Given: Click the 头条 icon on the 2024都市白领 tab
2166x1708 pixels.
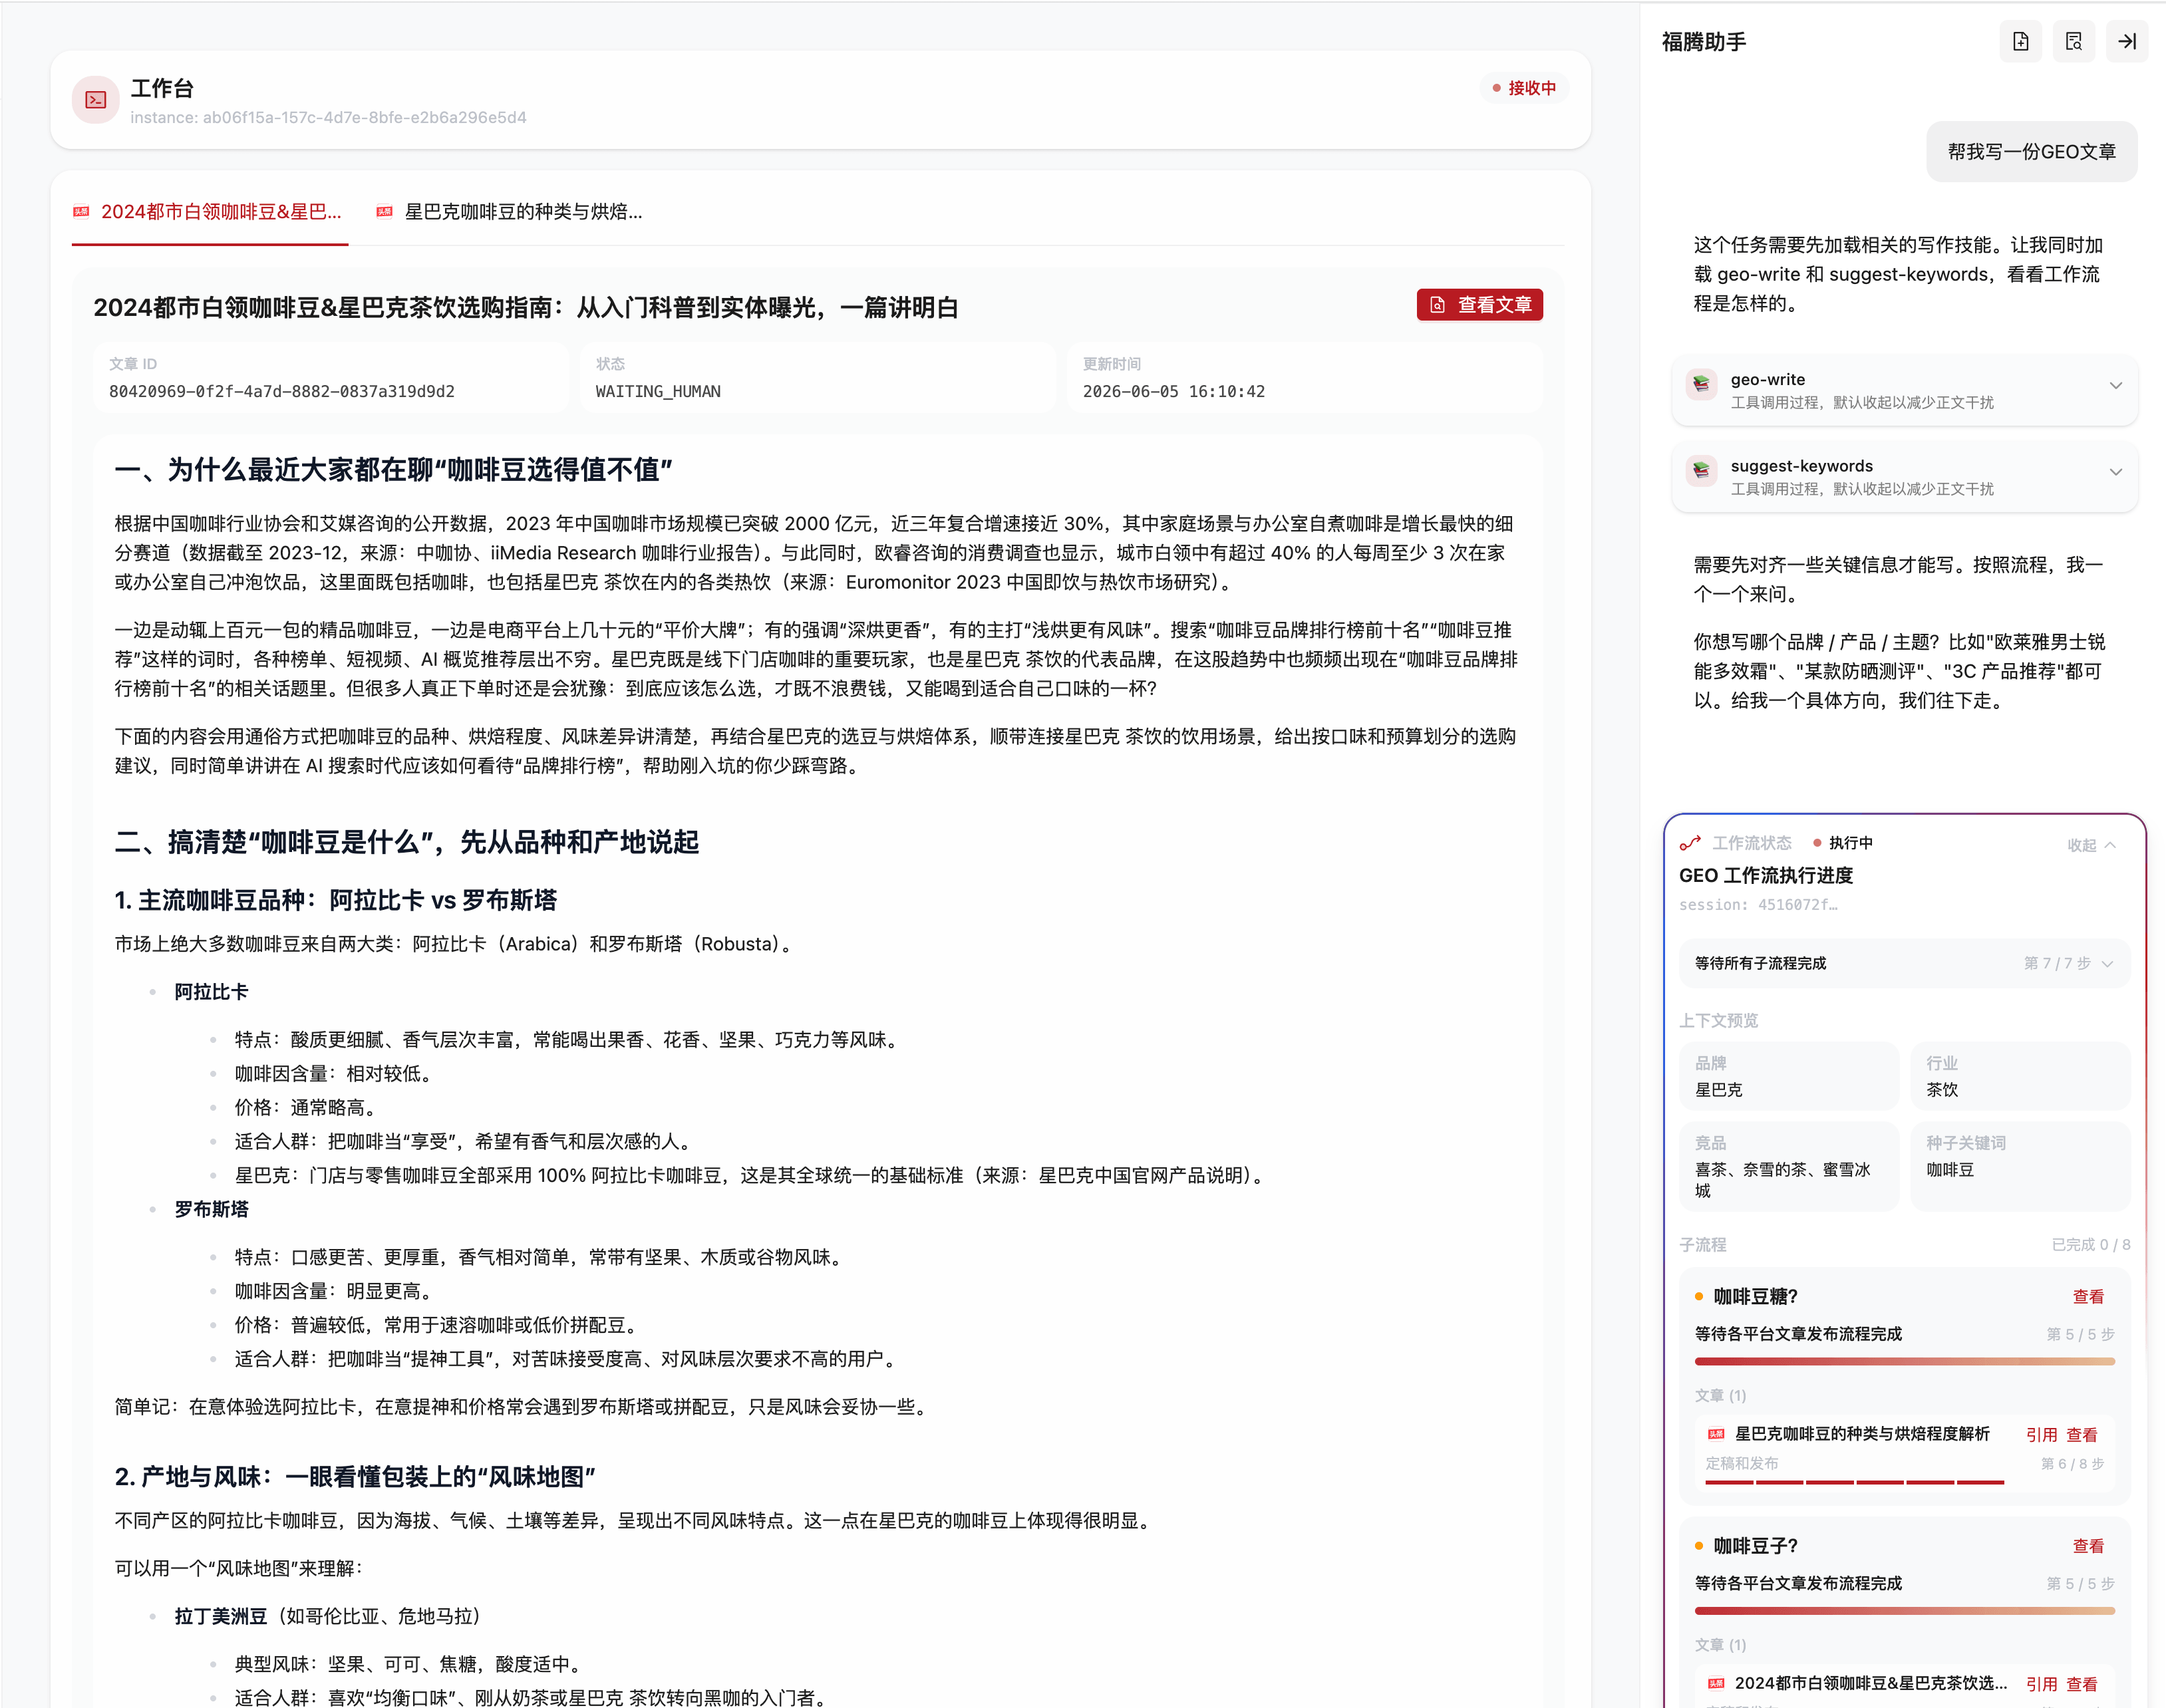Looking at the screenshot, I should [x=81, y=211].
